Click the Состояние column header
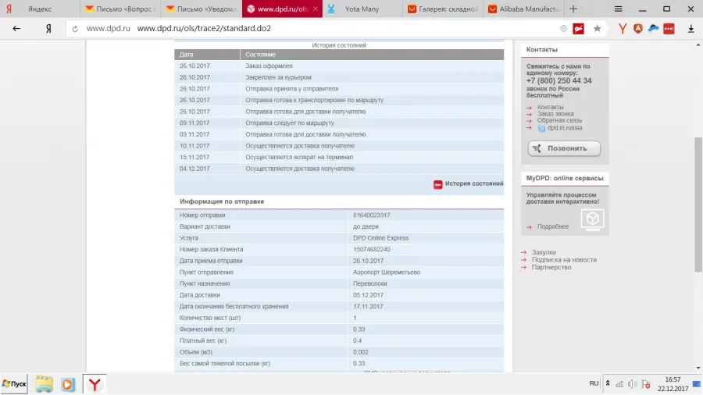 [x=372, y=55]
